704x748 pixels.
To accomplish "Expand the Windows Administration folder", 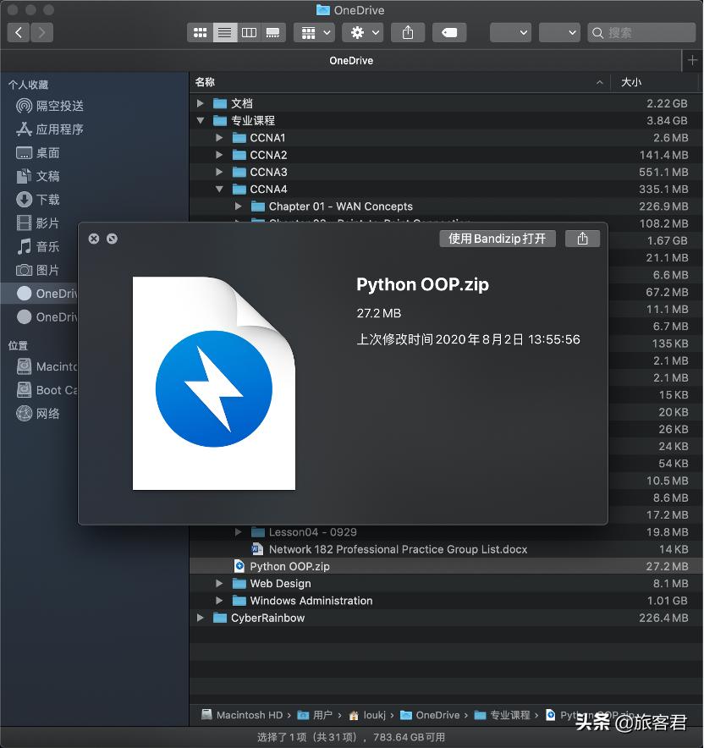I will [x=218, y=600].
